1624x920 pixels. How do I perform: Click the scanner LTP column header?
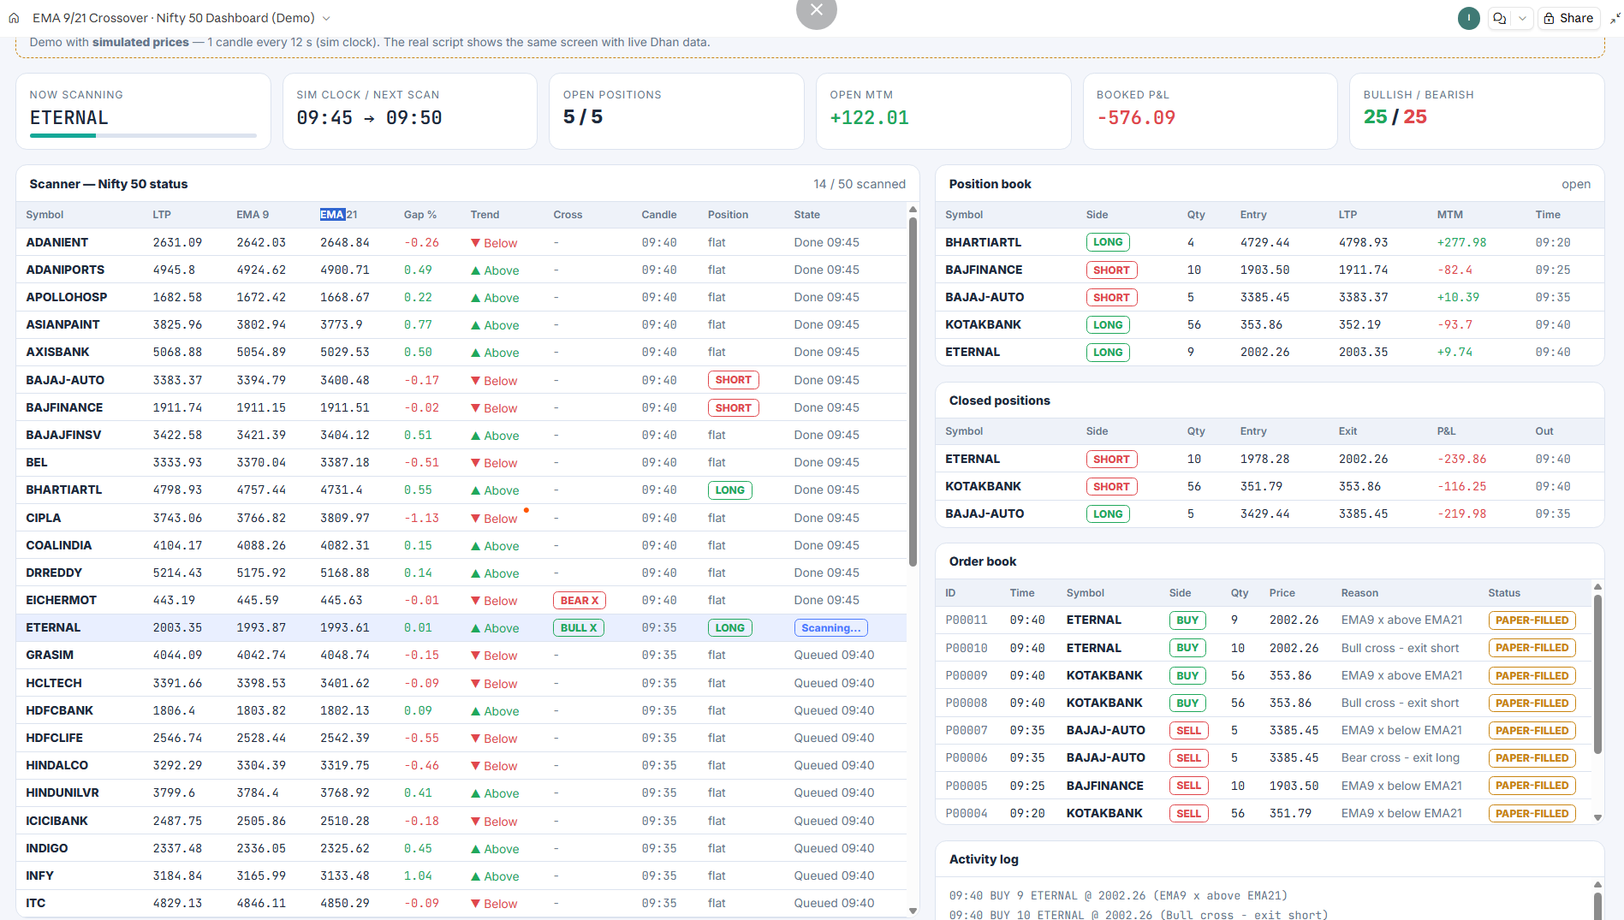pos(162,215)
